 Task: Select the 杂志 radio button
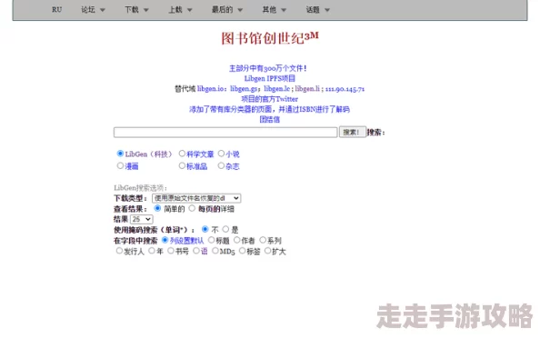221,166
